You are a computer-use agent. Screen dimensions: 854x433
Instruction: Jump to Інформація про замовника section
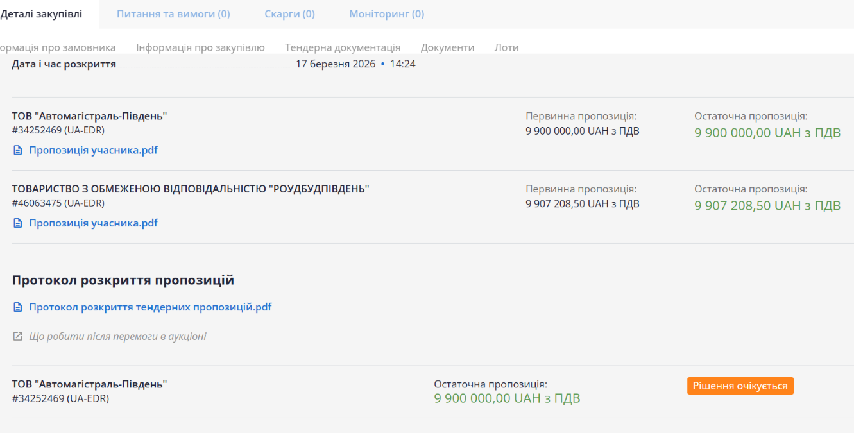58,47
